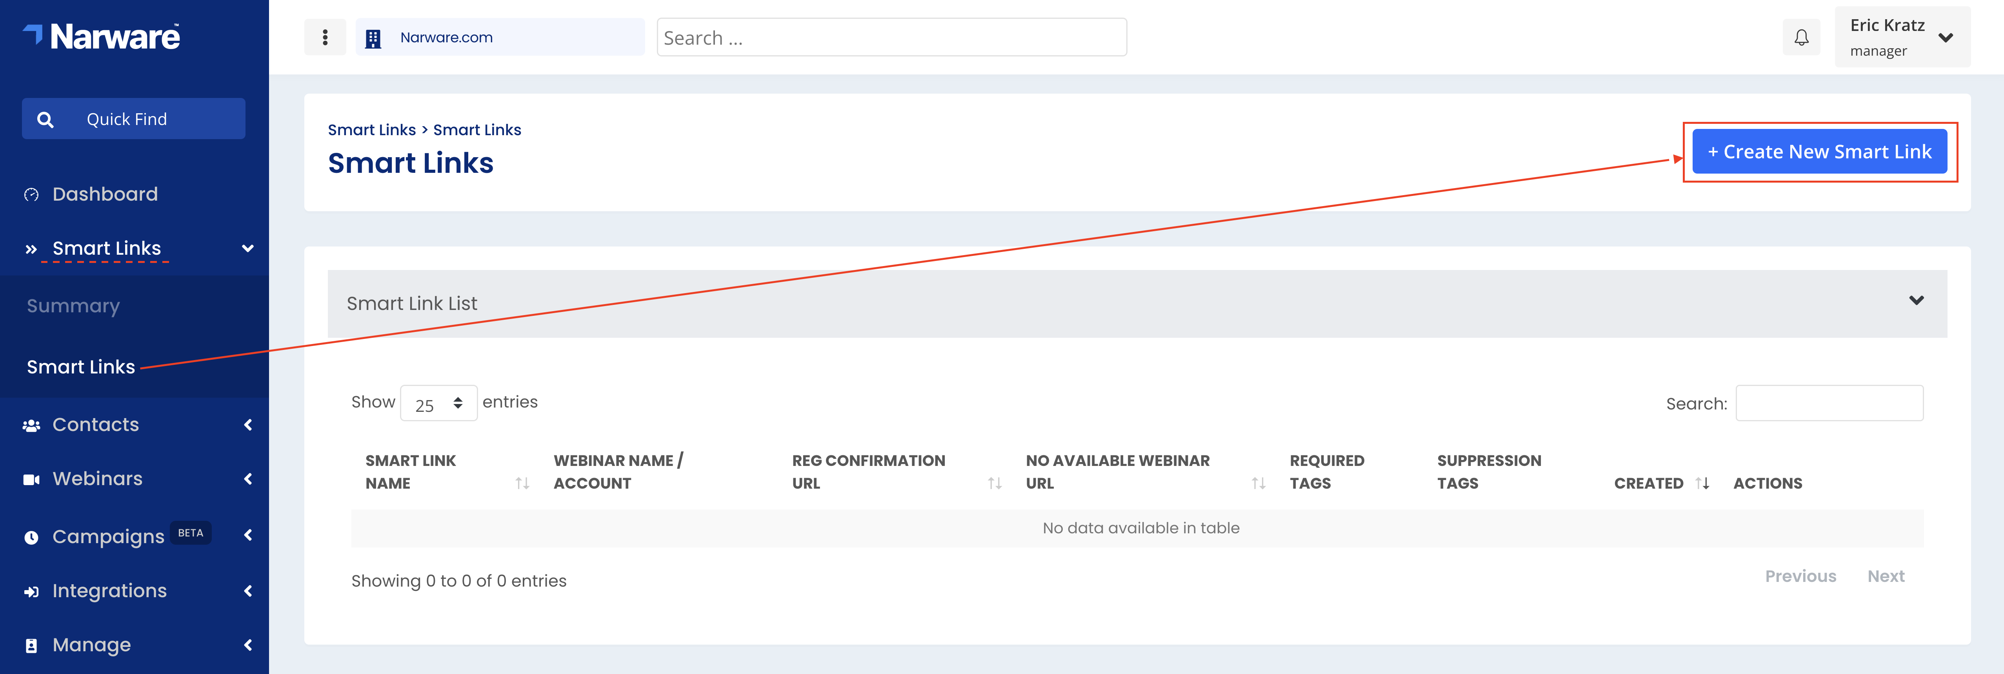Click the Smart Link List panel header
The height and width of the screenshot is (674, 2004).
pyautogui.click(x=1137, y=304)
